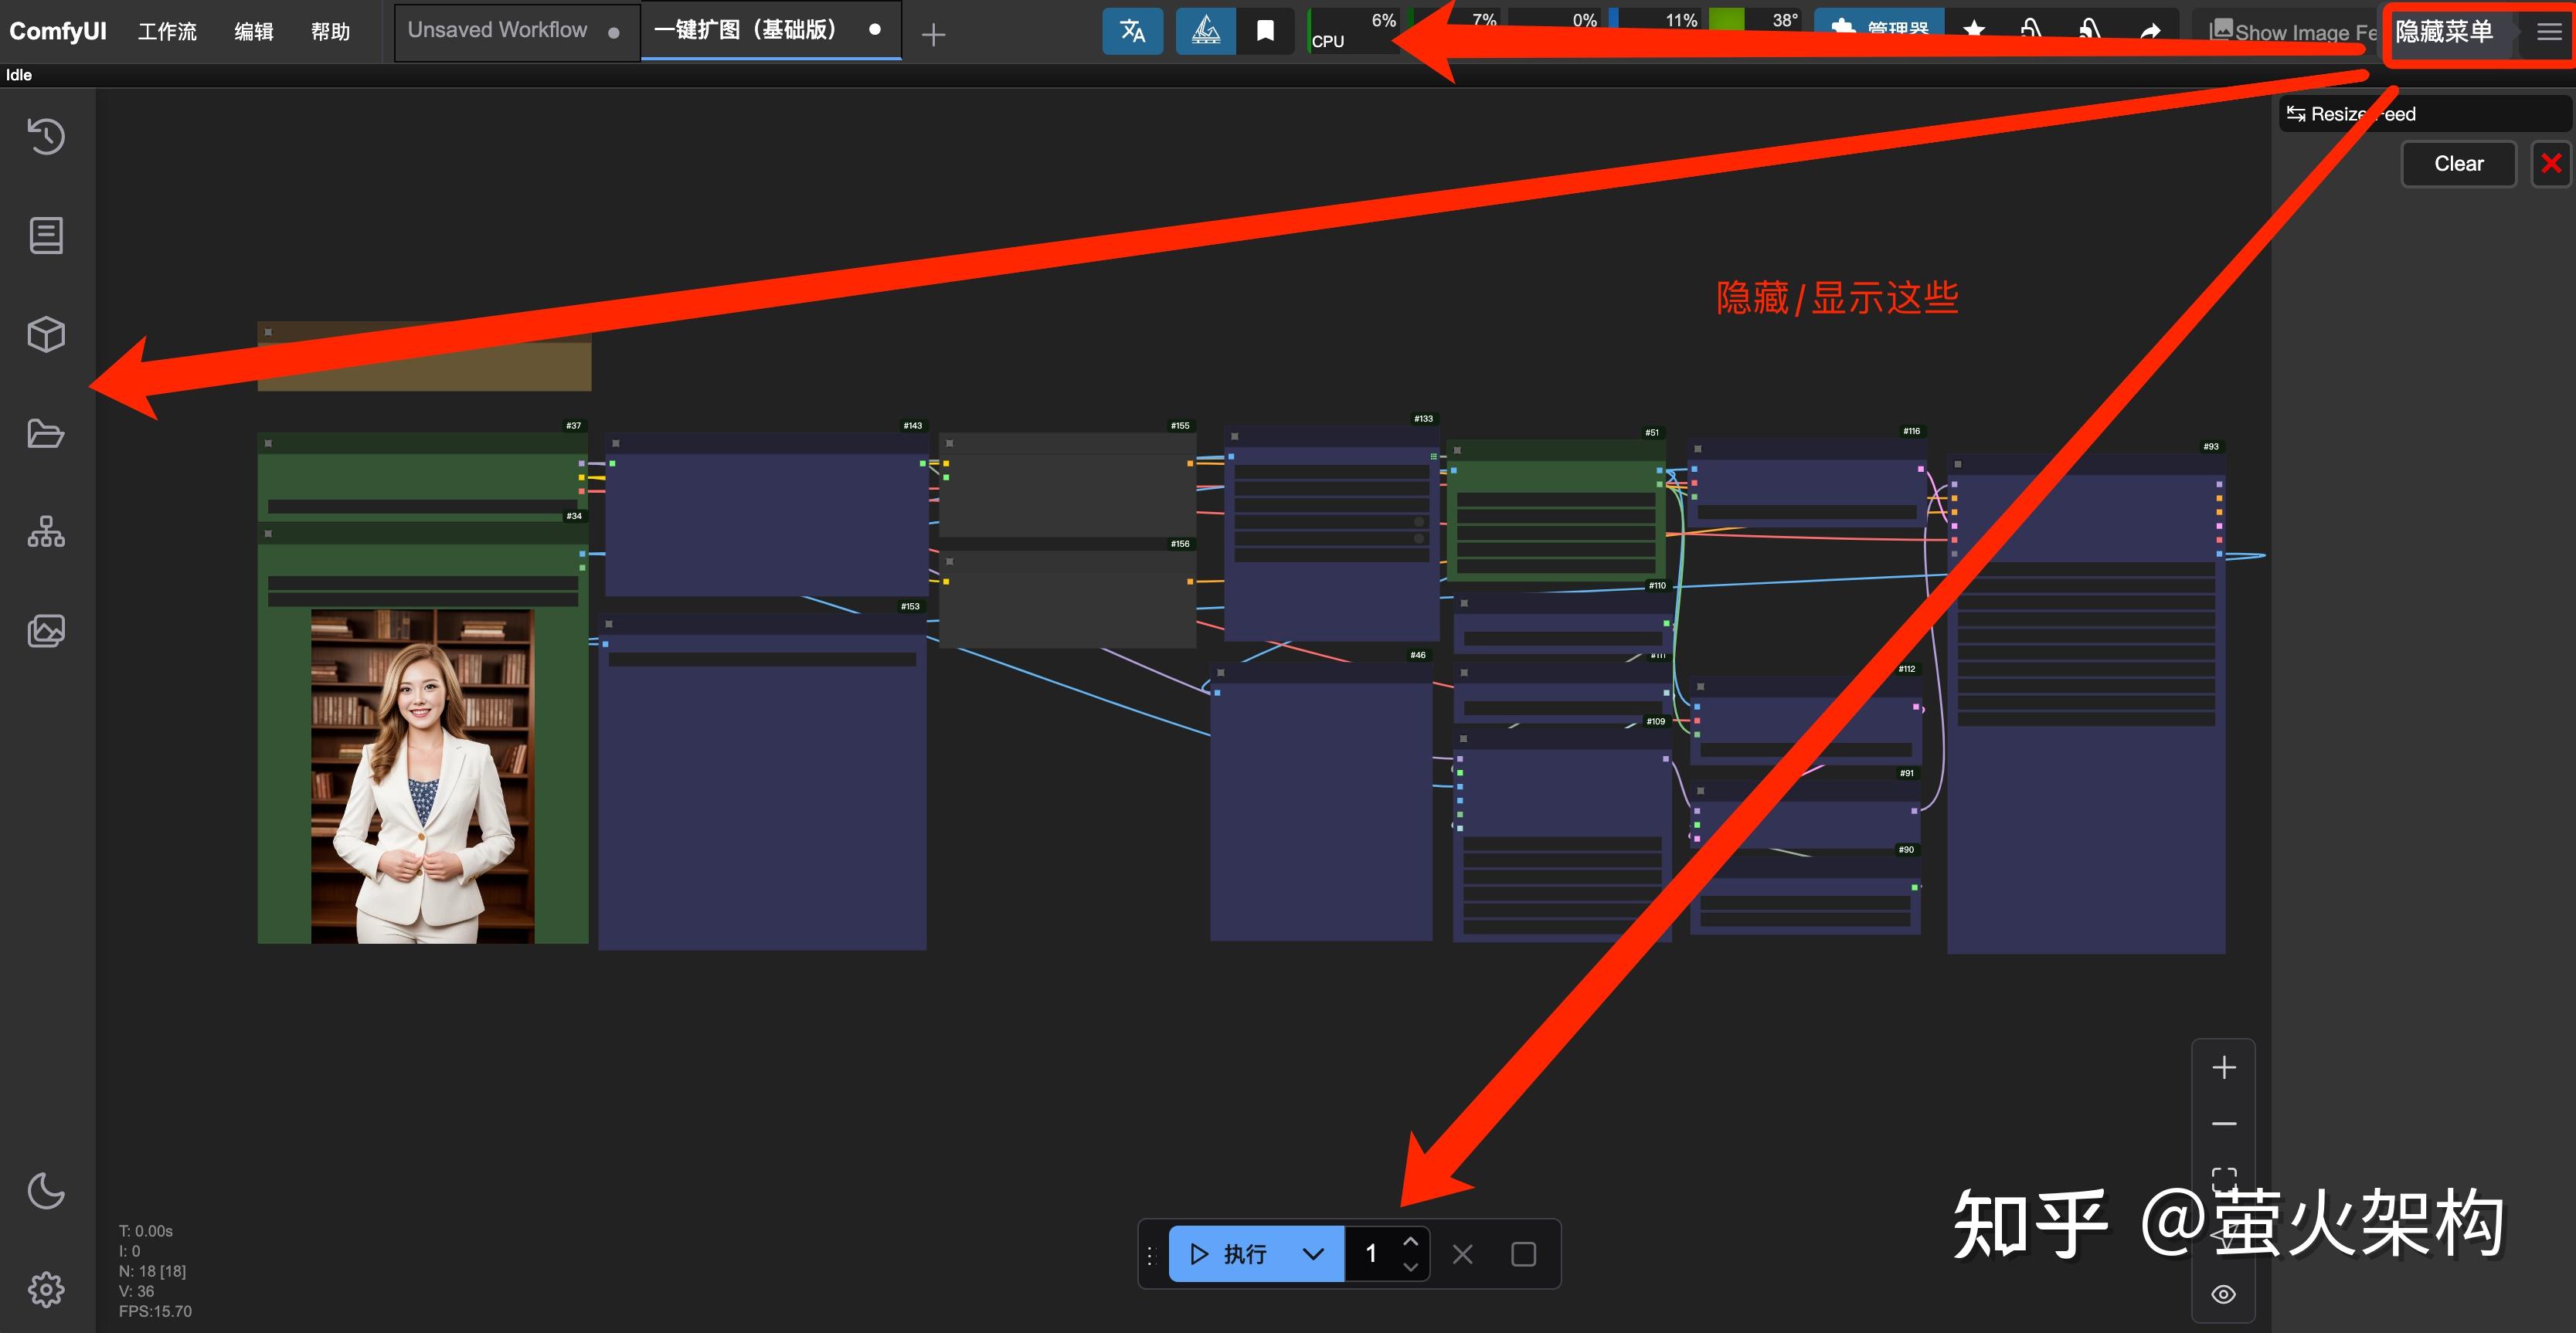
Task: Expand the 执行 button dropdown arrow
Action: tap(1313, 1254)
